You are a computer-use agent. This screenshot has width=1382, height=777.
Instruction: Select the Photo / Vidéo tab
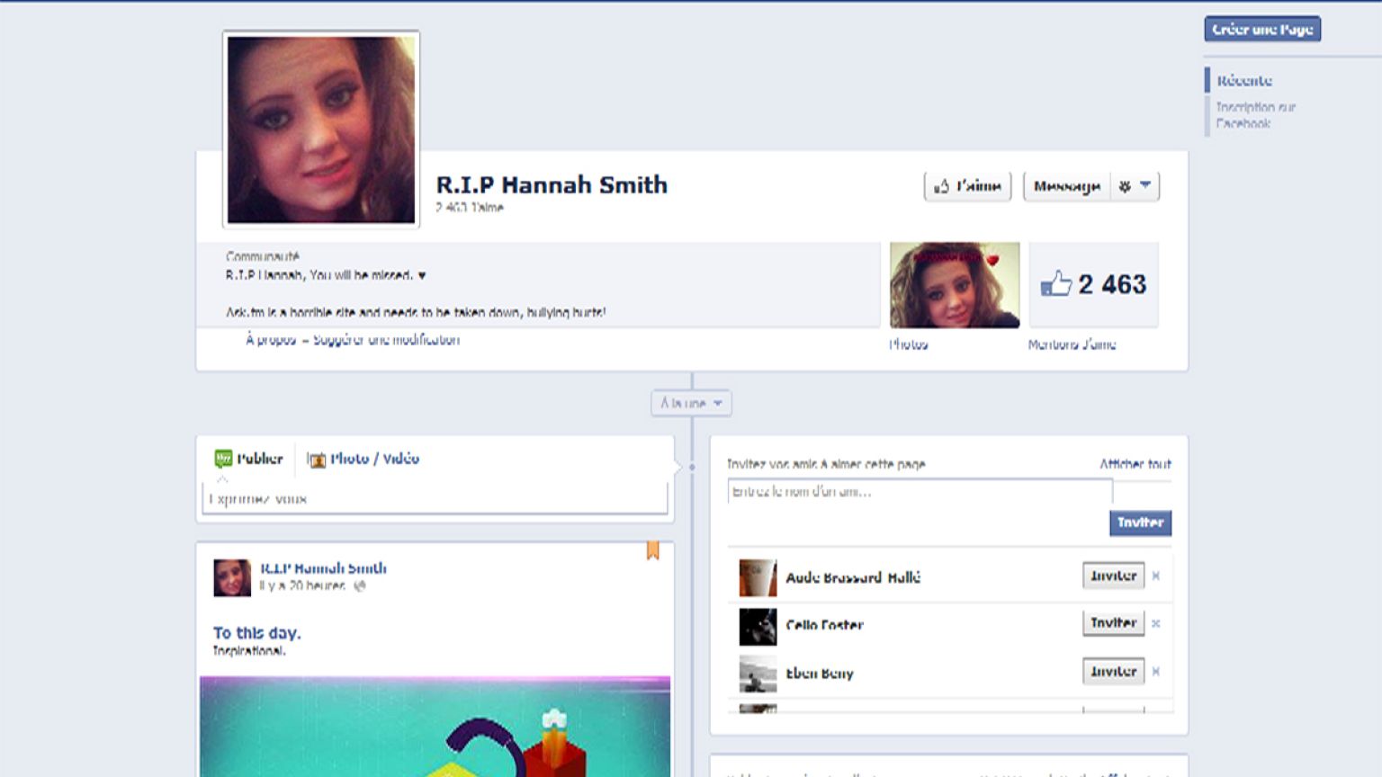tap(363, 459)
